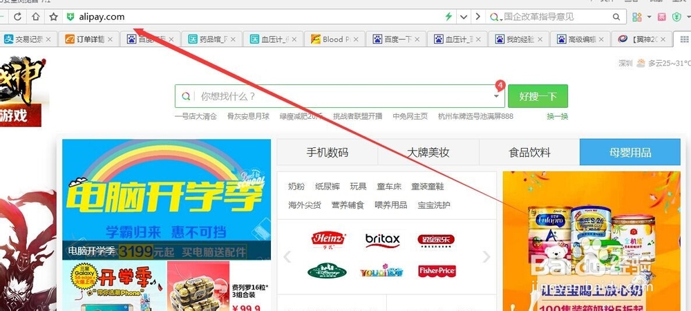Close the Blood P tab
This screenshot has height=311, width=691.
(x=356, y=39)
